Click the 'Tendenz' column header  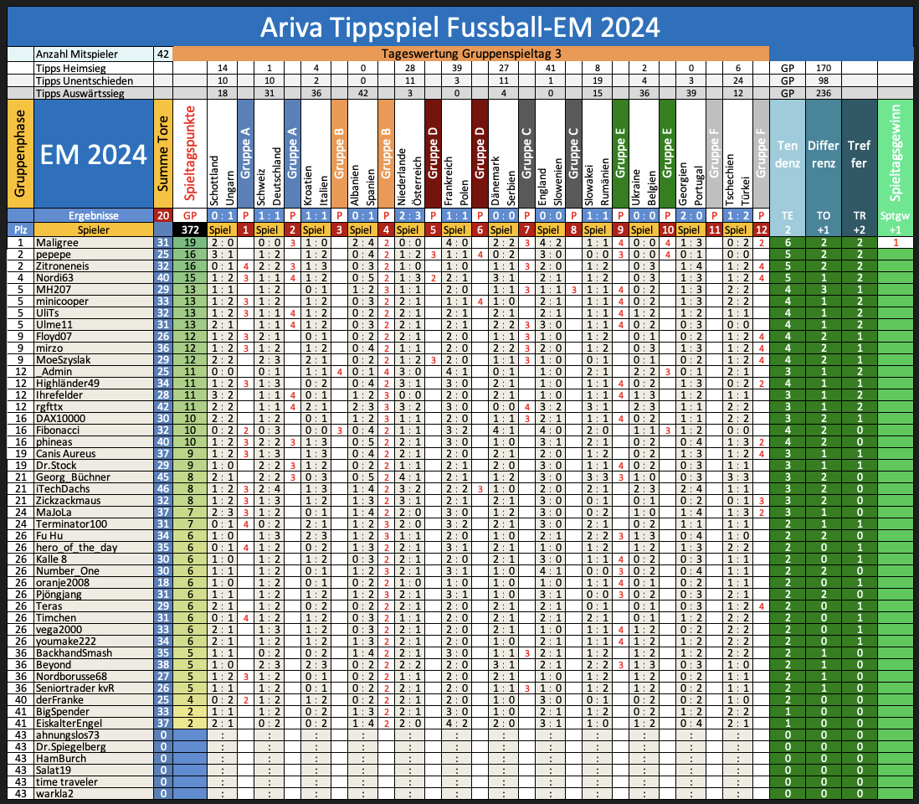point(788,153)
